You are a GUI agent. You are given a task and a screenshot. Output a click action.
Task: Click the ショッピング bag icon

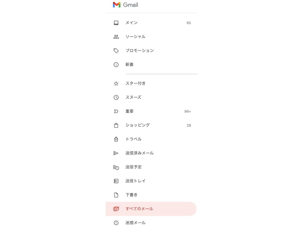coord(116,125)
